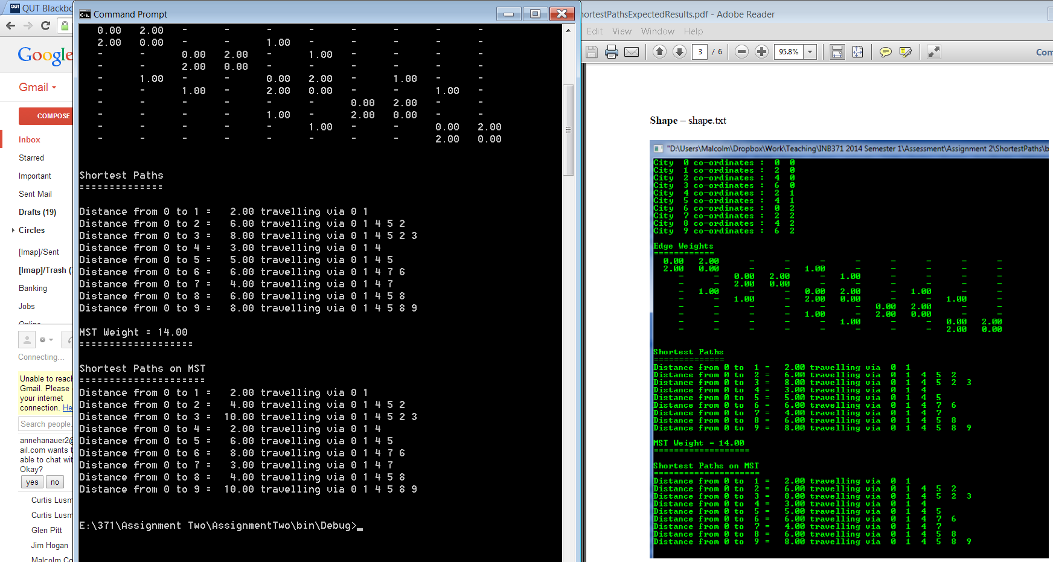Click no on the chat invitation

click(55, 482)
